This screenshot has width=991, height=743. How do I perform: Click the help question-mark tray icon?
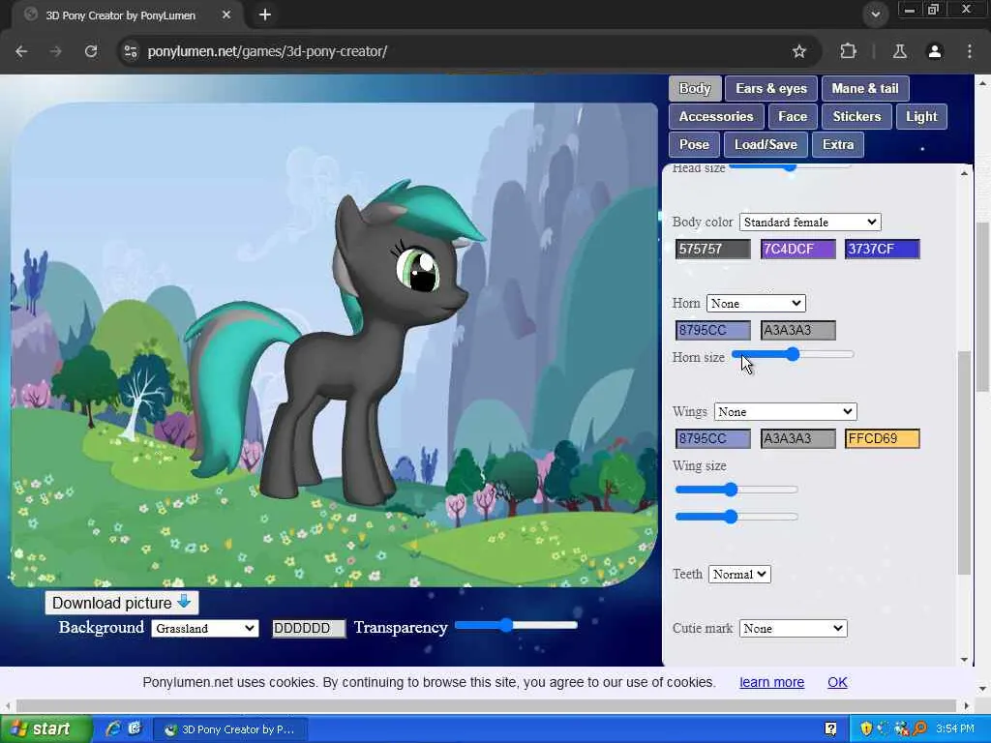click(x=831, y=729)
